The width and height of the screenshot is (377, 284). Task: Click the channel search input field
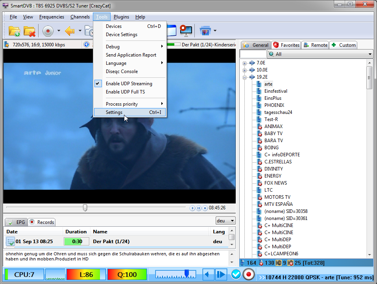253,54
